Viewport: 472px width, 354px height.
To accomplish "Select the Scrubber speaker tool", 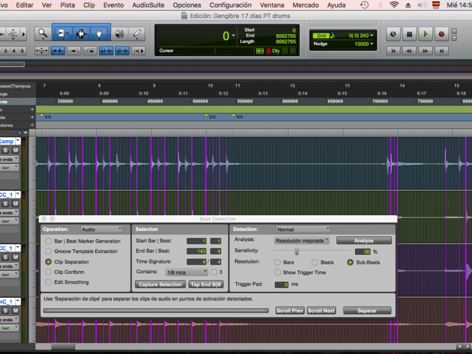I will point(118,34).
